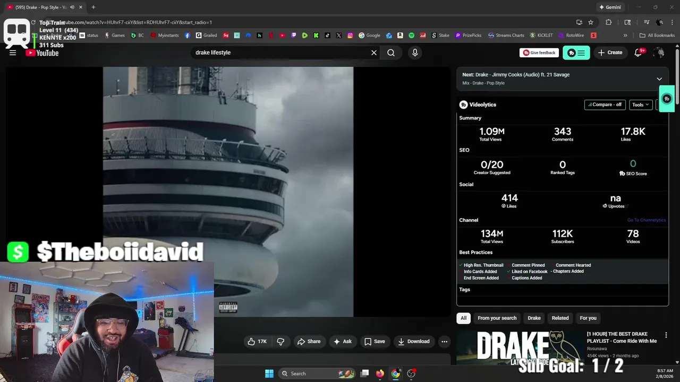Click the status bookmark
The width and height of the screenshot is (680, 382).
click(x=89, y=36)
